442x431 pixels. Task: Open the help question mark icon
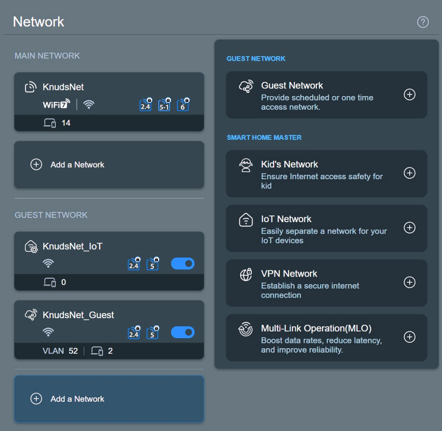pyautogui.click(x=423, y=22)
